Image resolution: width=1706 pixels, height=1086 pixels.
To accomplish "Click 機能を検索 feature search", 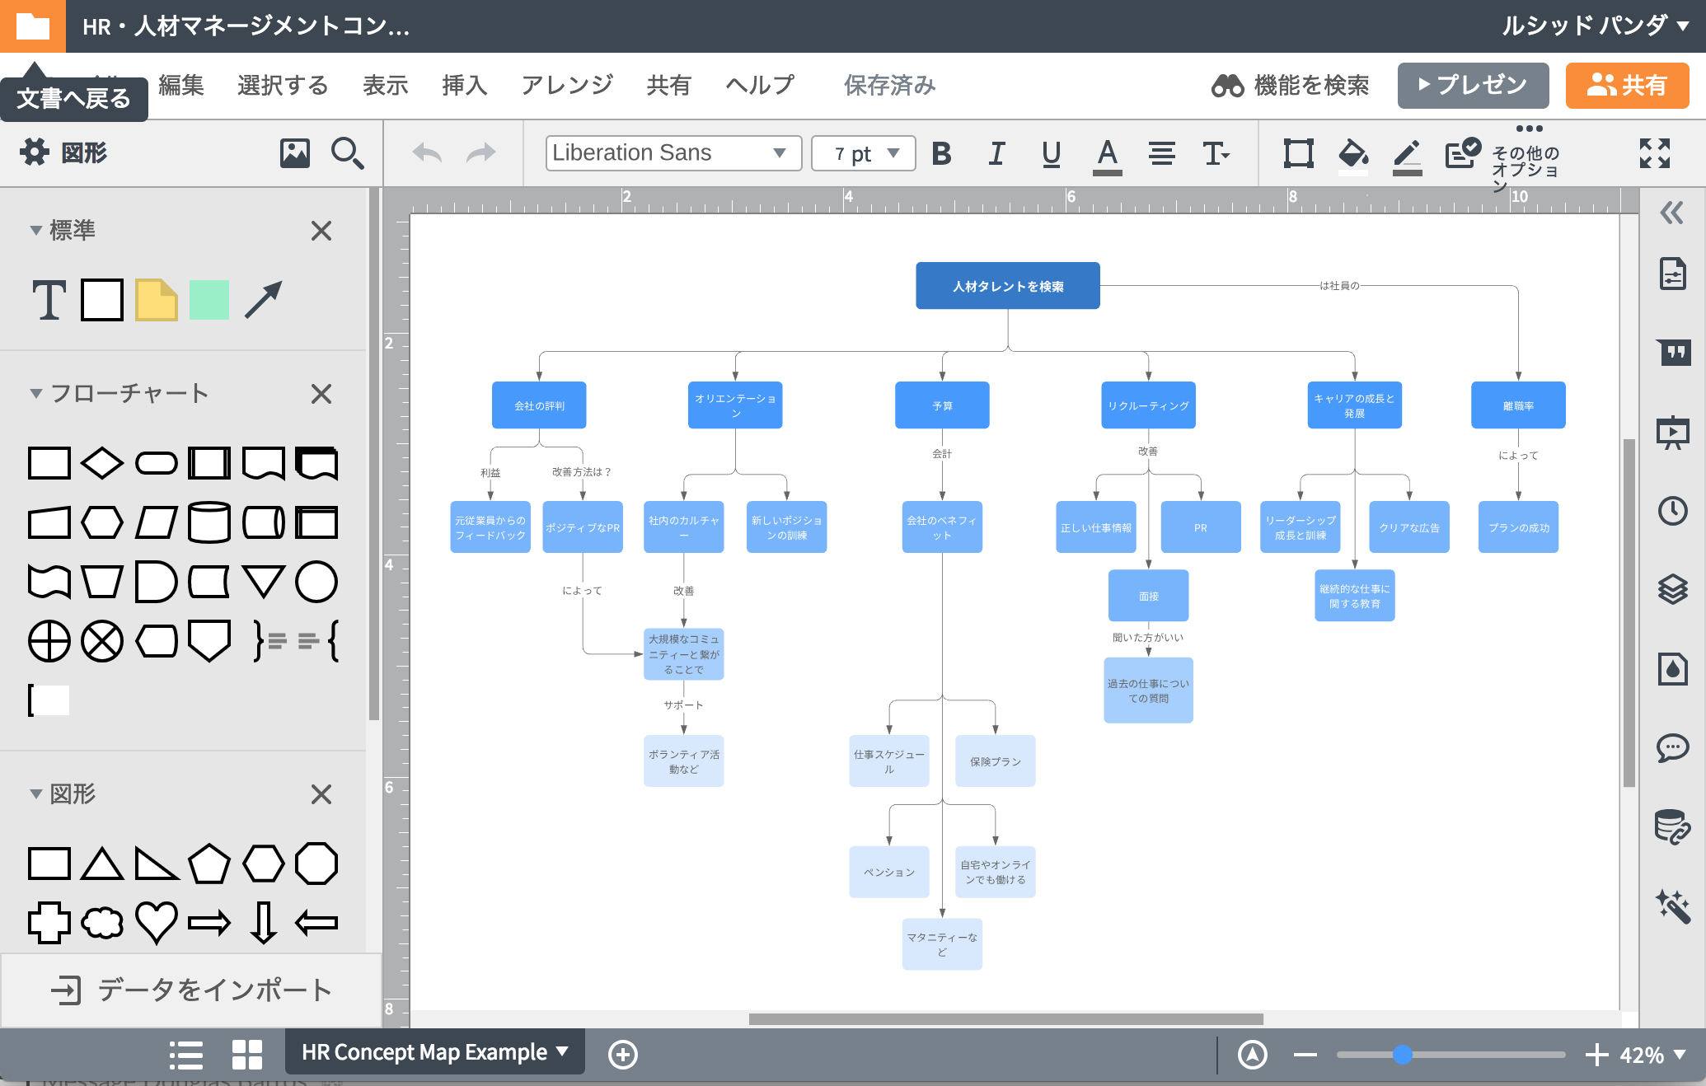I will coord(1290,85).
